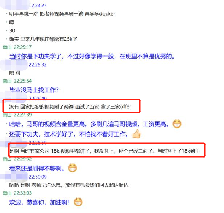Click the grinning emoji after 工资更高
This screenshot has width=224, height=213.
coord(177,124)
